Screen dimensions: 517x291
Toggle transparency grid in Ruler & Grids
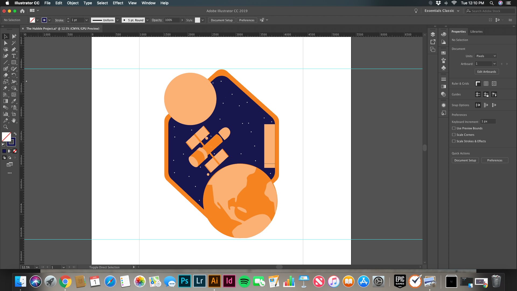pyautogui.click(x=494, y=84)
